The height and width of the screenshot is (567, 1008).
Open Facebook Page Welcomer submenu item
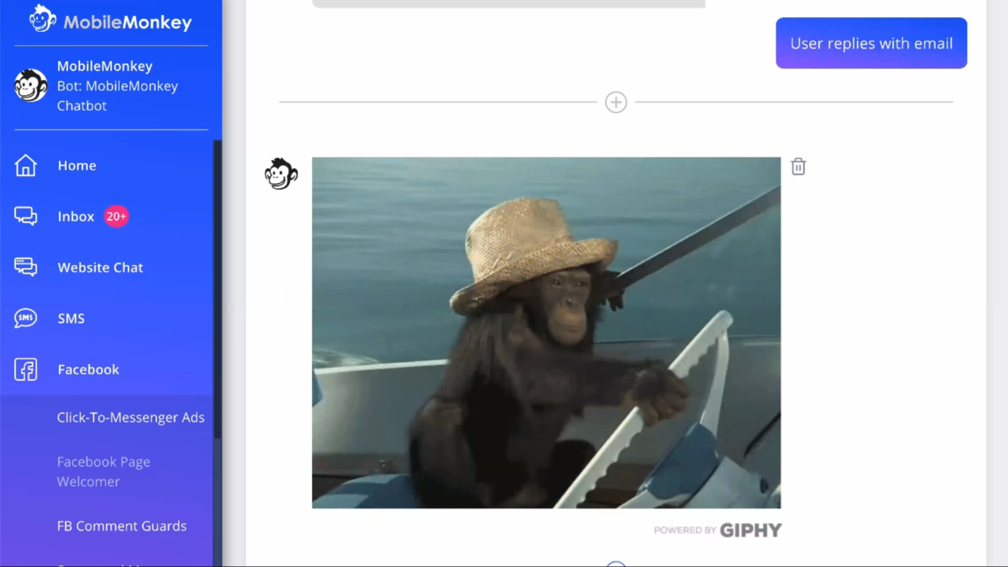click(103, 471)
